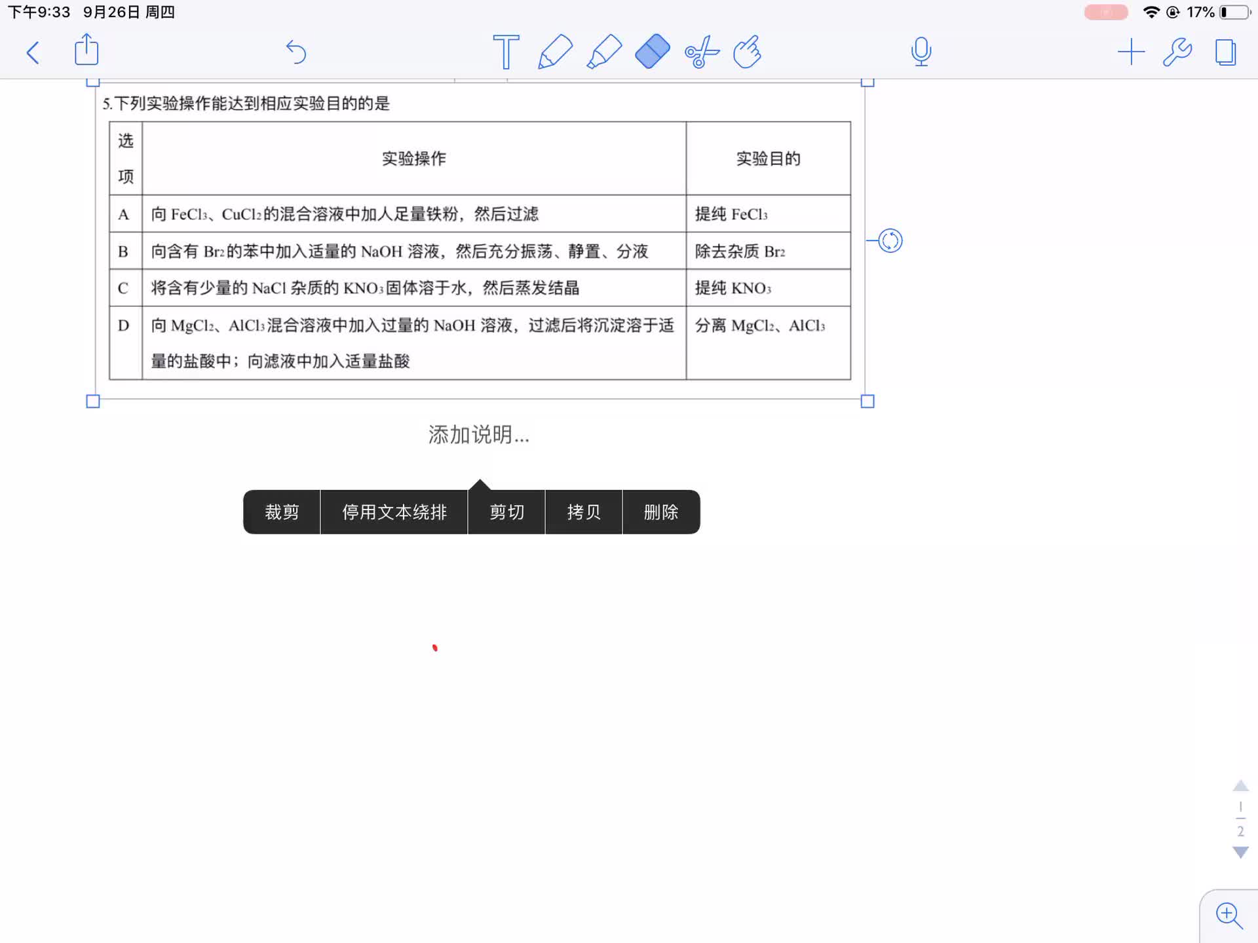Screen dimensions: 1258x943
Task: Select the Hand pointer tool
Action: coord(748,52)
